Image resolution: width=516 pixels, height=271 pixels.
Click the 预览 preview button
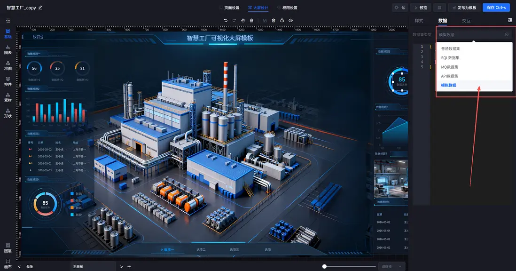click(421, 8)
